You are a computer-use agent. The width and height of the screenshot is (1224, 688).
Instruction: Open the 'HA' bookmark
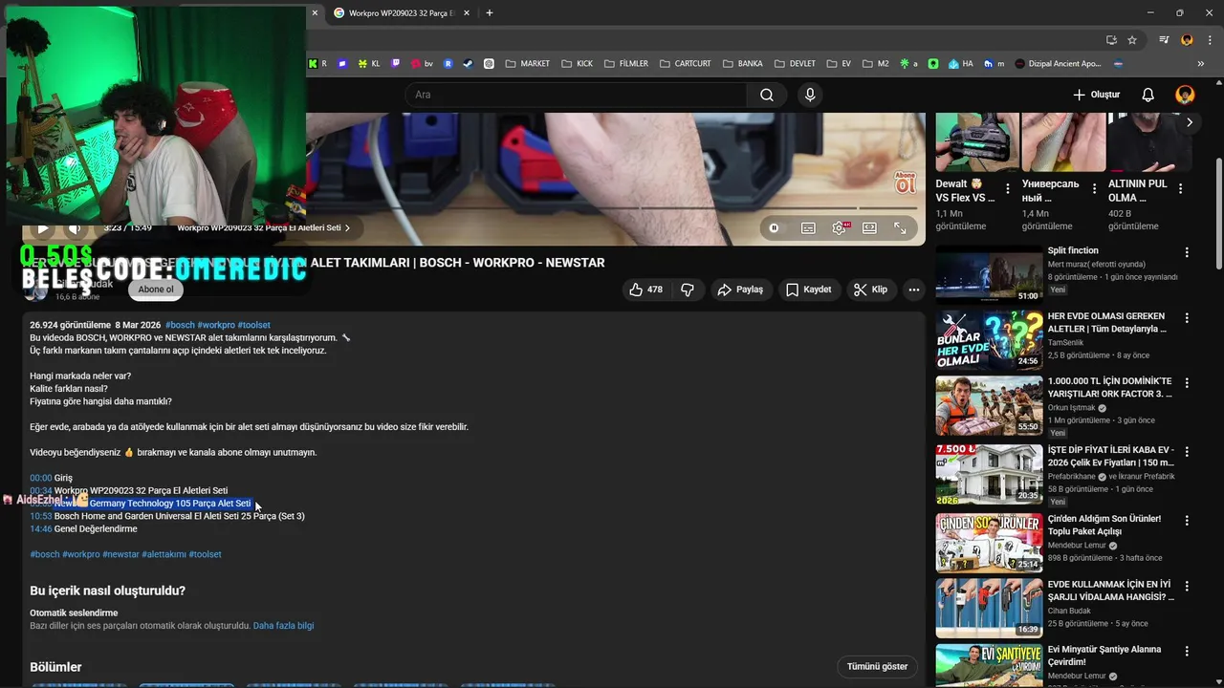pos(961,64)
